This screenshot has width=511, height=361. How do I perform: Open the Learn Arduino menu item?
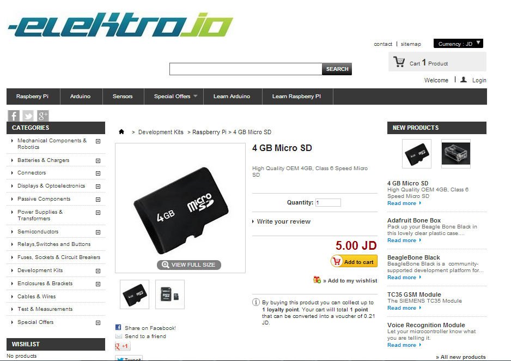pos(232,96)
